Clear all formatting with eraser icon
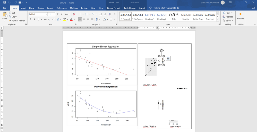 tap(74, 14)
